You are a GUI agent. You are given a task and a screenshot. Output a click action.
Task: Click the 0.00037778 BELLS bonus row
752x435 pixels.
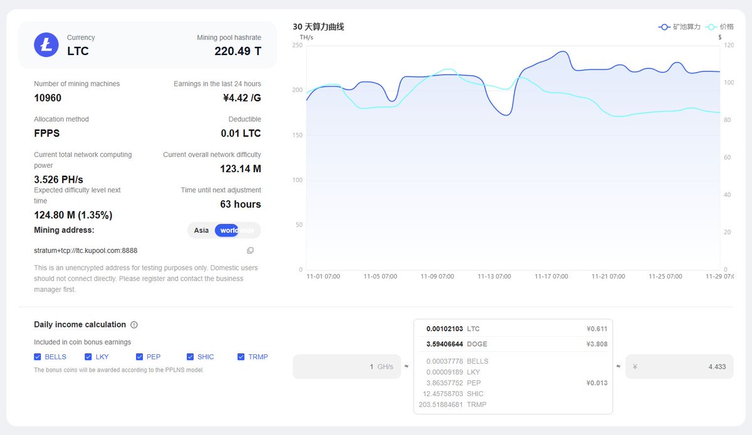point(513,361)
